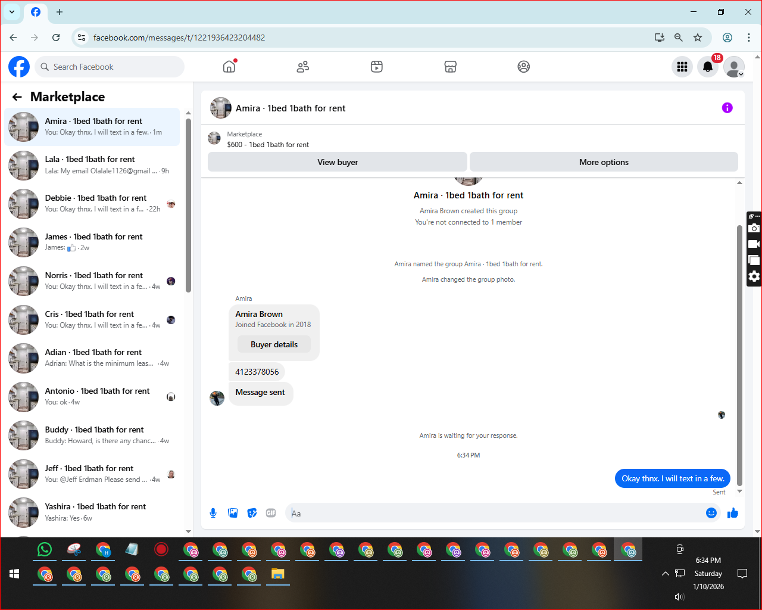Choose a sticker icon in composer
Viewport: 762px width, 610px height.
252,513
